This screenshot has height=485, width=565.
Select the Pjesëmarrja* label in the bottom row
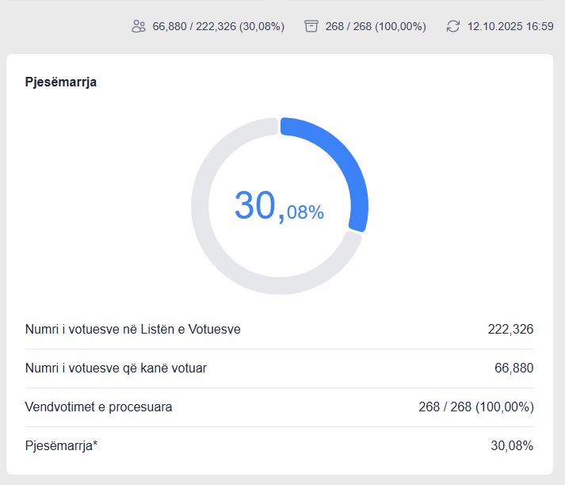click(x=62, y=445)
